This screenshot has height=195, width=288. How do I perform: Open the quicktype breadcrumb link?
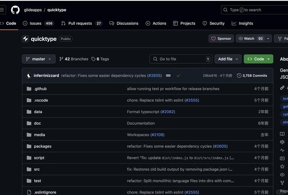57,10
